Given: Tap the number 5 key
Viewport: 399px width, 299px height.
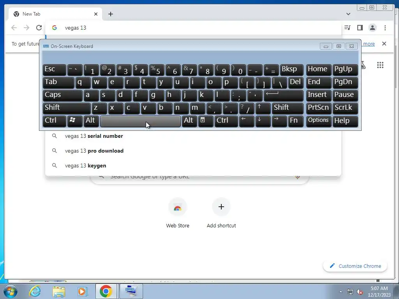Looking at the screenshot, I should pyautogui.click(x=157, y=70).
